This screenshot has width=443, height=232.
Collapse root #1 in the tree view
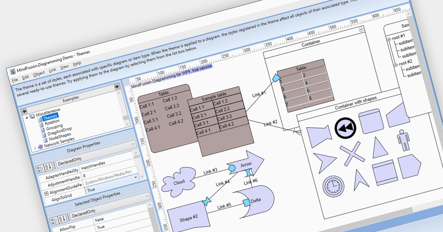389,39
